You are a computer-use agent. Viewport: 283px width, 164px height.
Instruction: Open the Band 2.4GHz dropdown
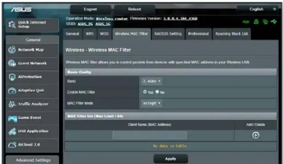[152, 81]
